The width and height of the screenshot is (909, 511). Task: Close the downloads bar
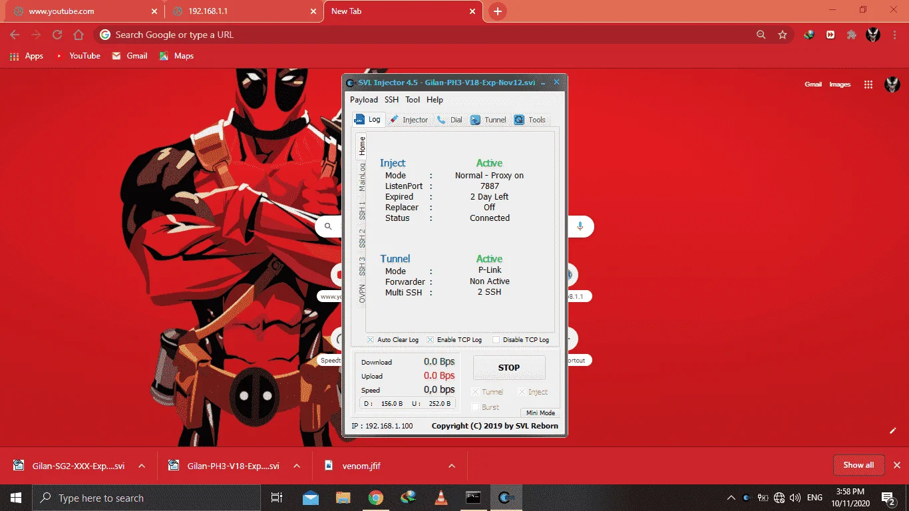(x=897, y=465)
